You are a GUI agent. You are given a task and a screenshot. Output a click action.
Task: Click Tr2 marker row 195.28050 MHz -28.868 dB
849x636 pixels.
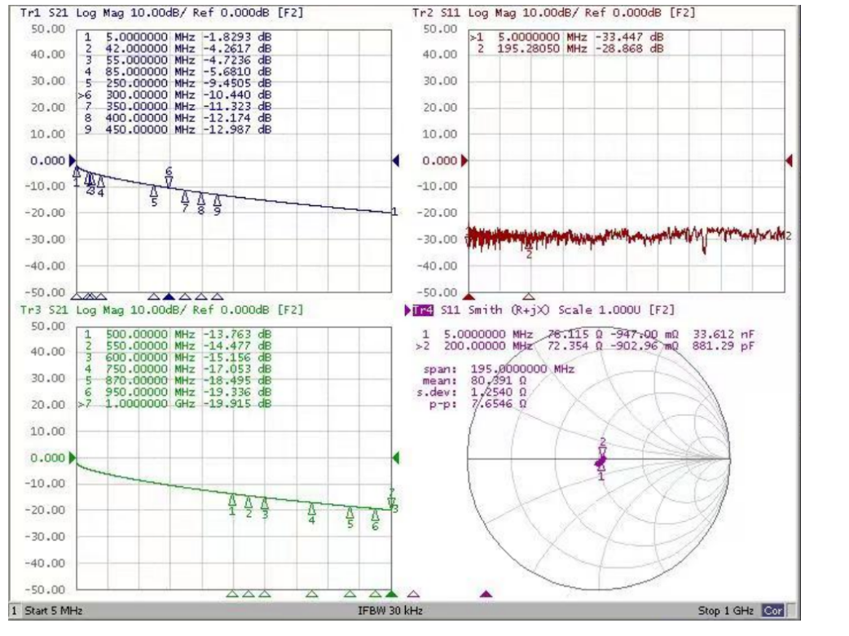tap(569, 48)
